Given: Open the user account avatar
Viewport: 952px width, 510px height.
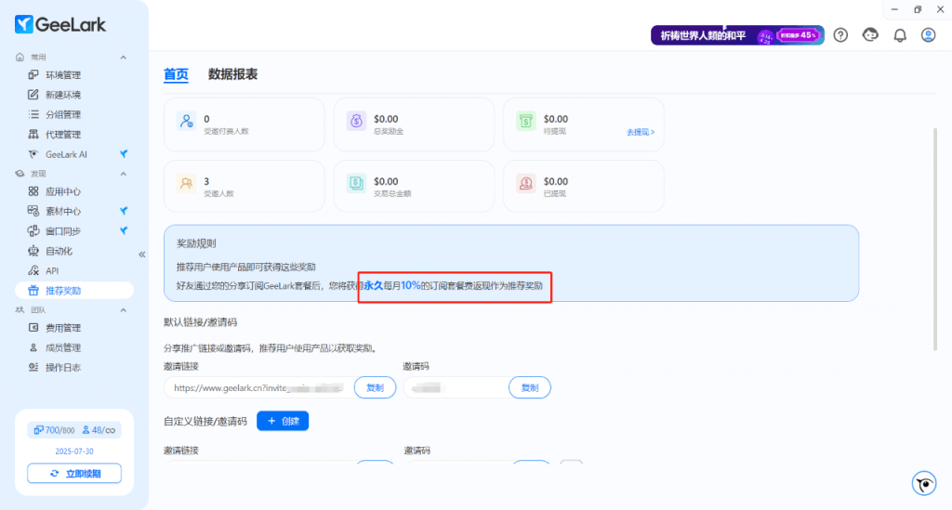Looking at the screenshot, I should [x=928, y=35].
